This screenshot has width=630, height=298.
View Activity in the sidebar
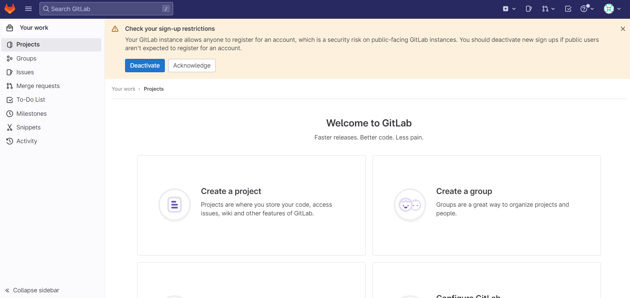click(x=51, y=141)
